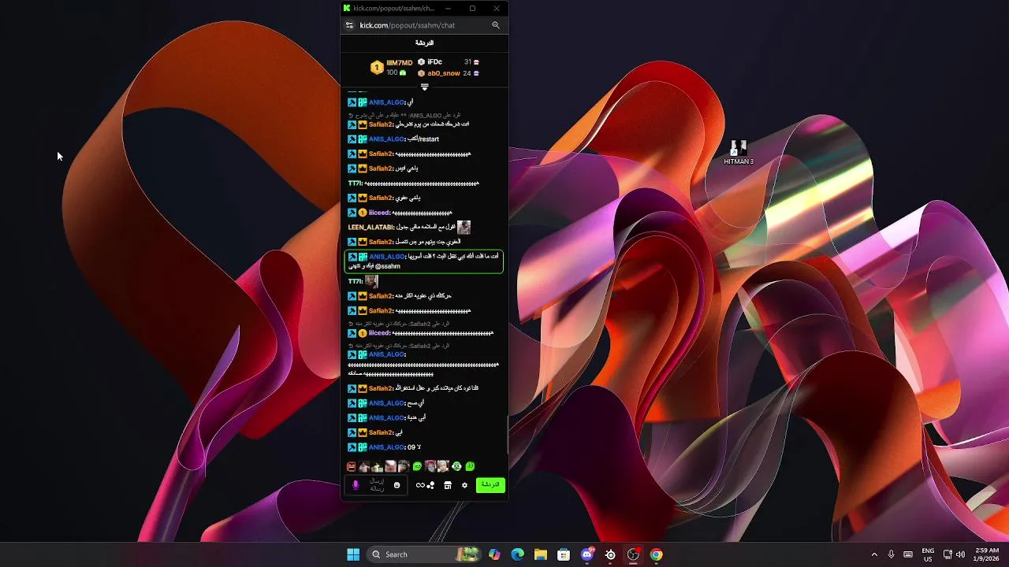Select the red angry face emote

352,466
